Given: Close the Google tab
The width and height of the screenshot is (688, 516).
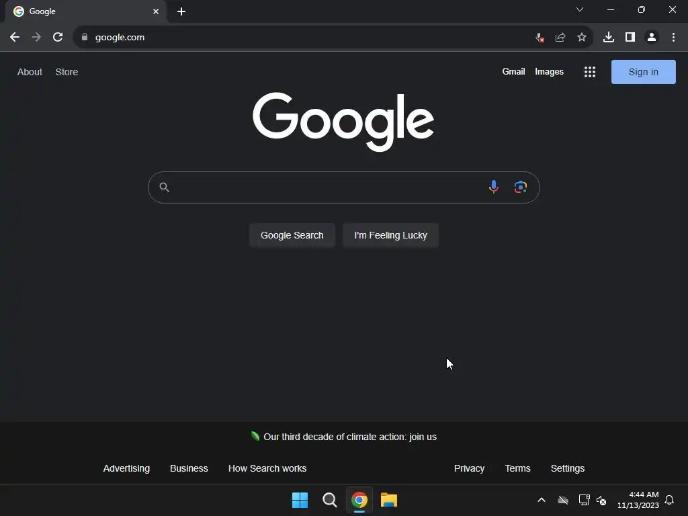Looking at the screenshot, I should 156,11.
